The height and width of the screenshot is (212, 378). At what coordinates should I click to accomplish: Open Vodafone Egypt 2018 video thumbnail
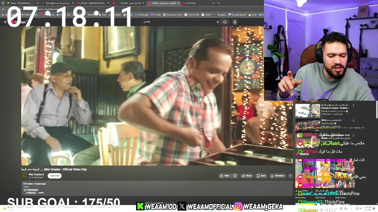307,125
